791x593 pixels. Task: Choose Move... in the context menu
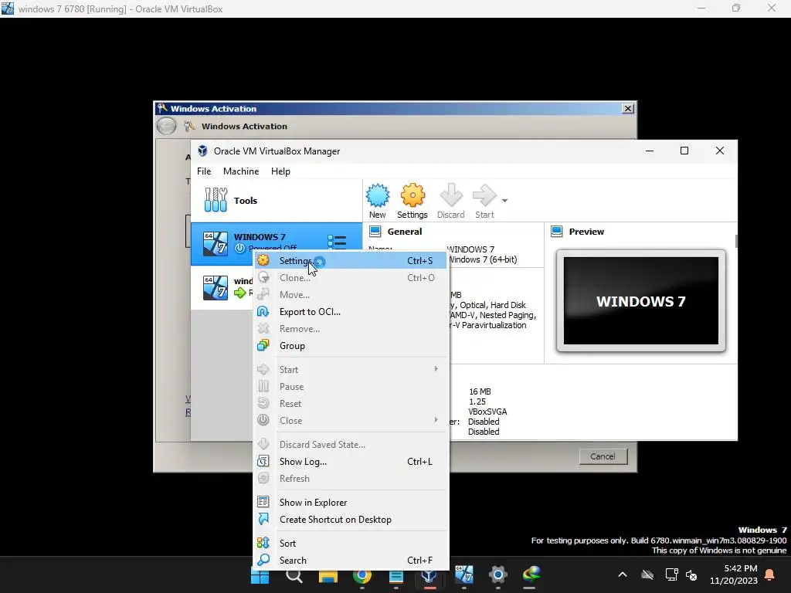350,295
